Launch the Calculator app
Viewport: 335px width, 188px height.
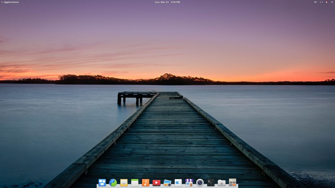[232, 183]
